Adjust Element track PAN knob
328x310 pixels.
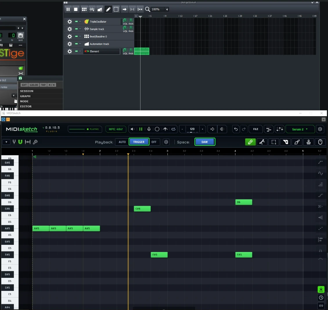click(x=131, y=50)
